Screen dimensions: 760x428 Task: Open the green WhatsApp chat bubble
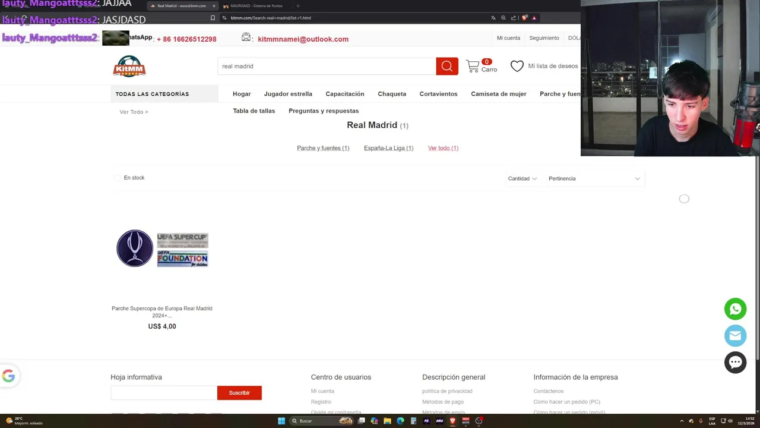tap(735, 309)
